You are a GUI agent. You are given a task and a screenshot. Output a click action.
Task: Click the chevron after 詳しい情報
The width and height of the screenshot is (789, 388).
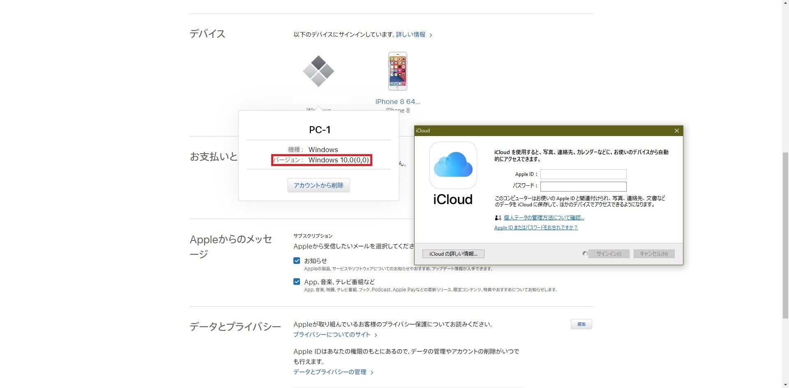pos(431,35)
